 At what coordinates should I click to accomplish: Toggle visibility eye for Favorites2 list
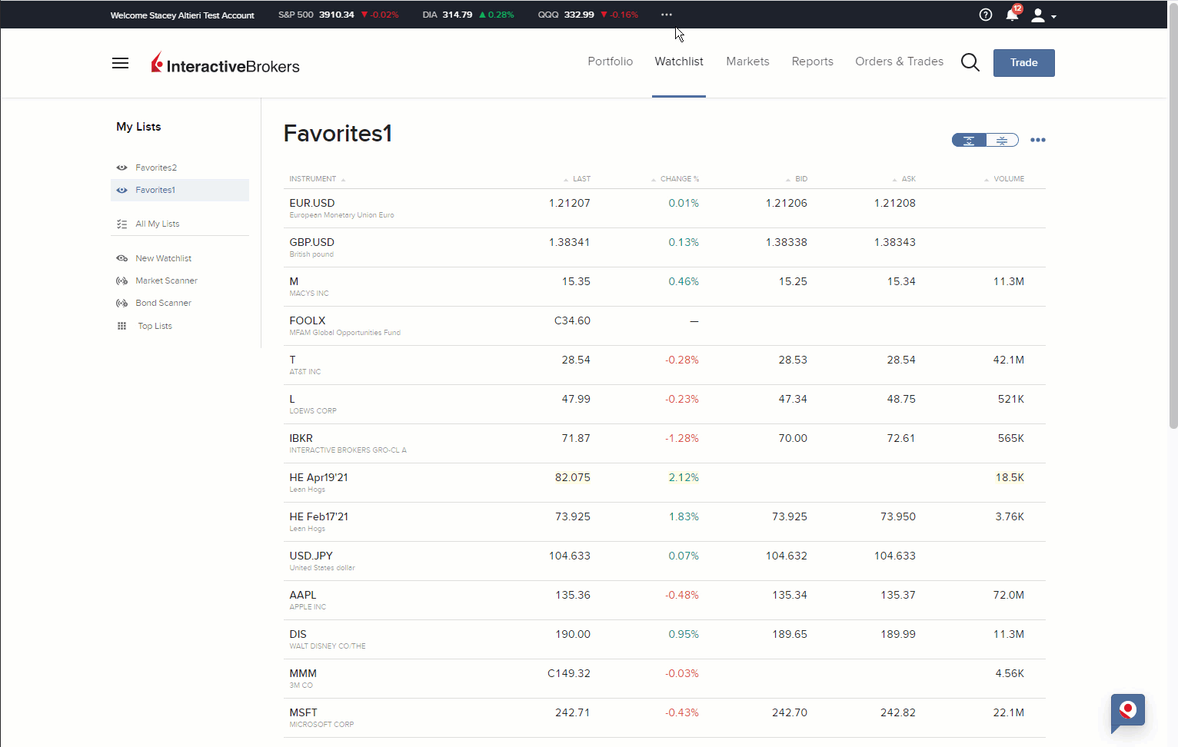coord(121,167)
